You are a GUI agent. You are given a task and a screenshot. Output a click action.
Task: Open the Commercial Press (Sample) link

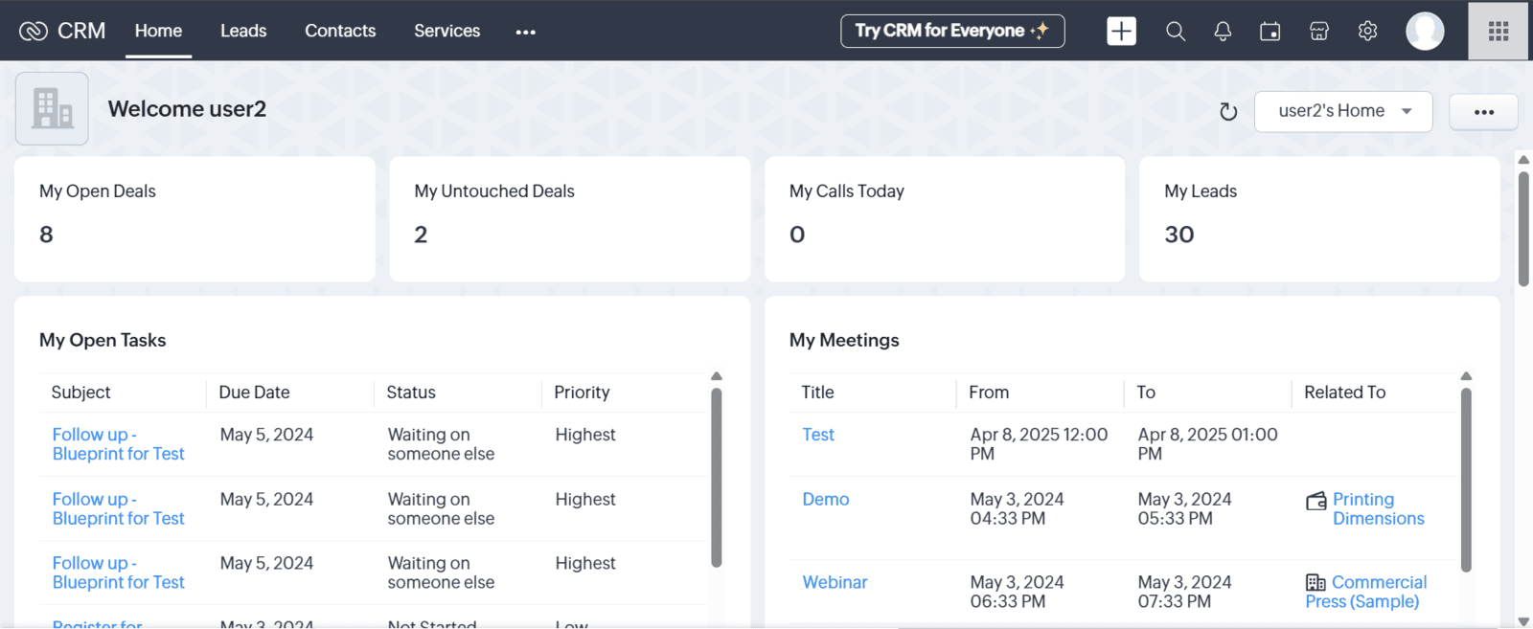click(1366, 592)
